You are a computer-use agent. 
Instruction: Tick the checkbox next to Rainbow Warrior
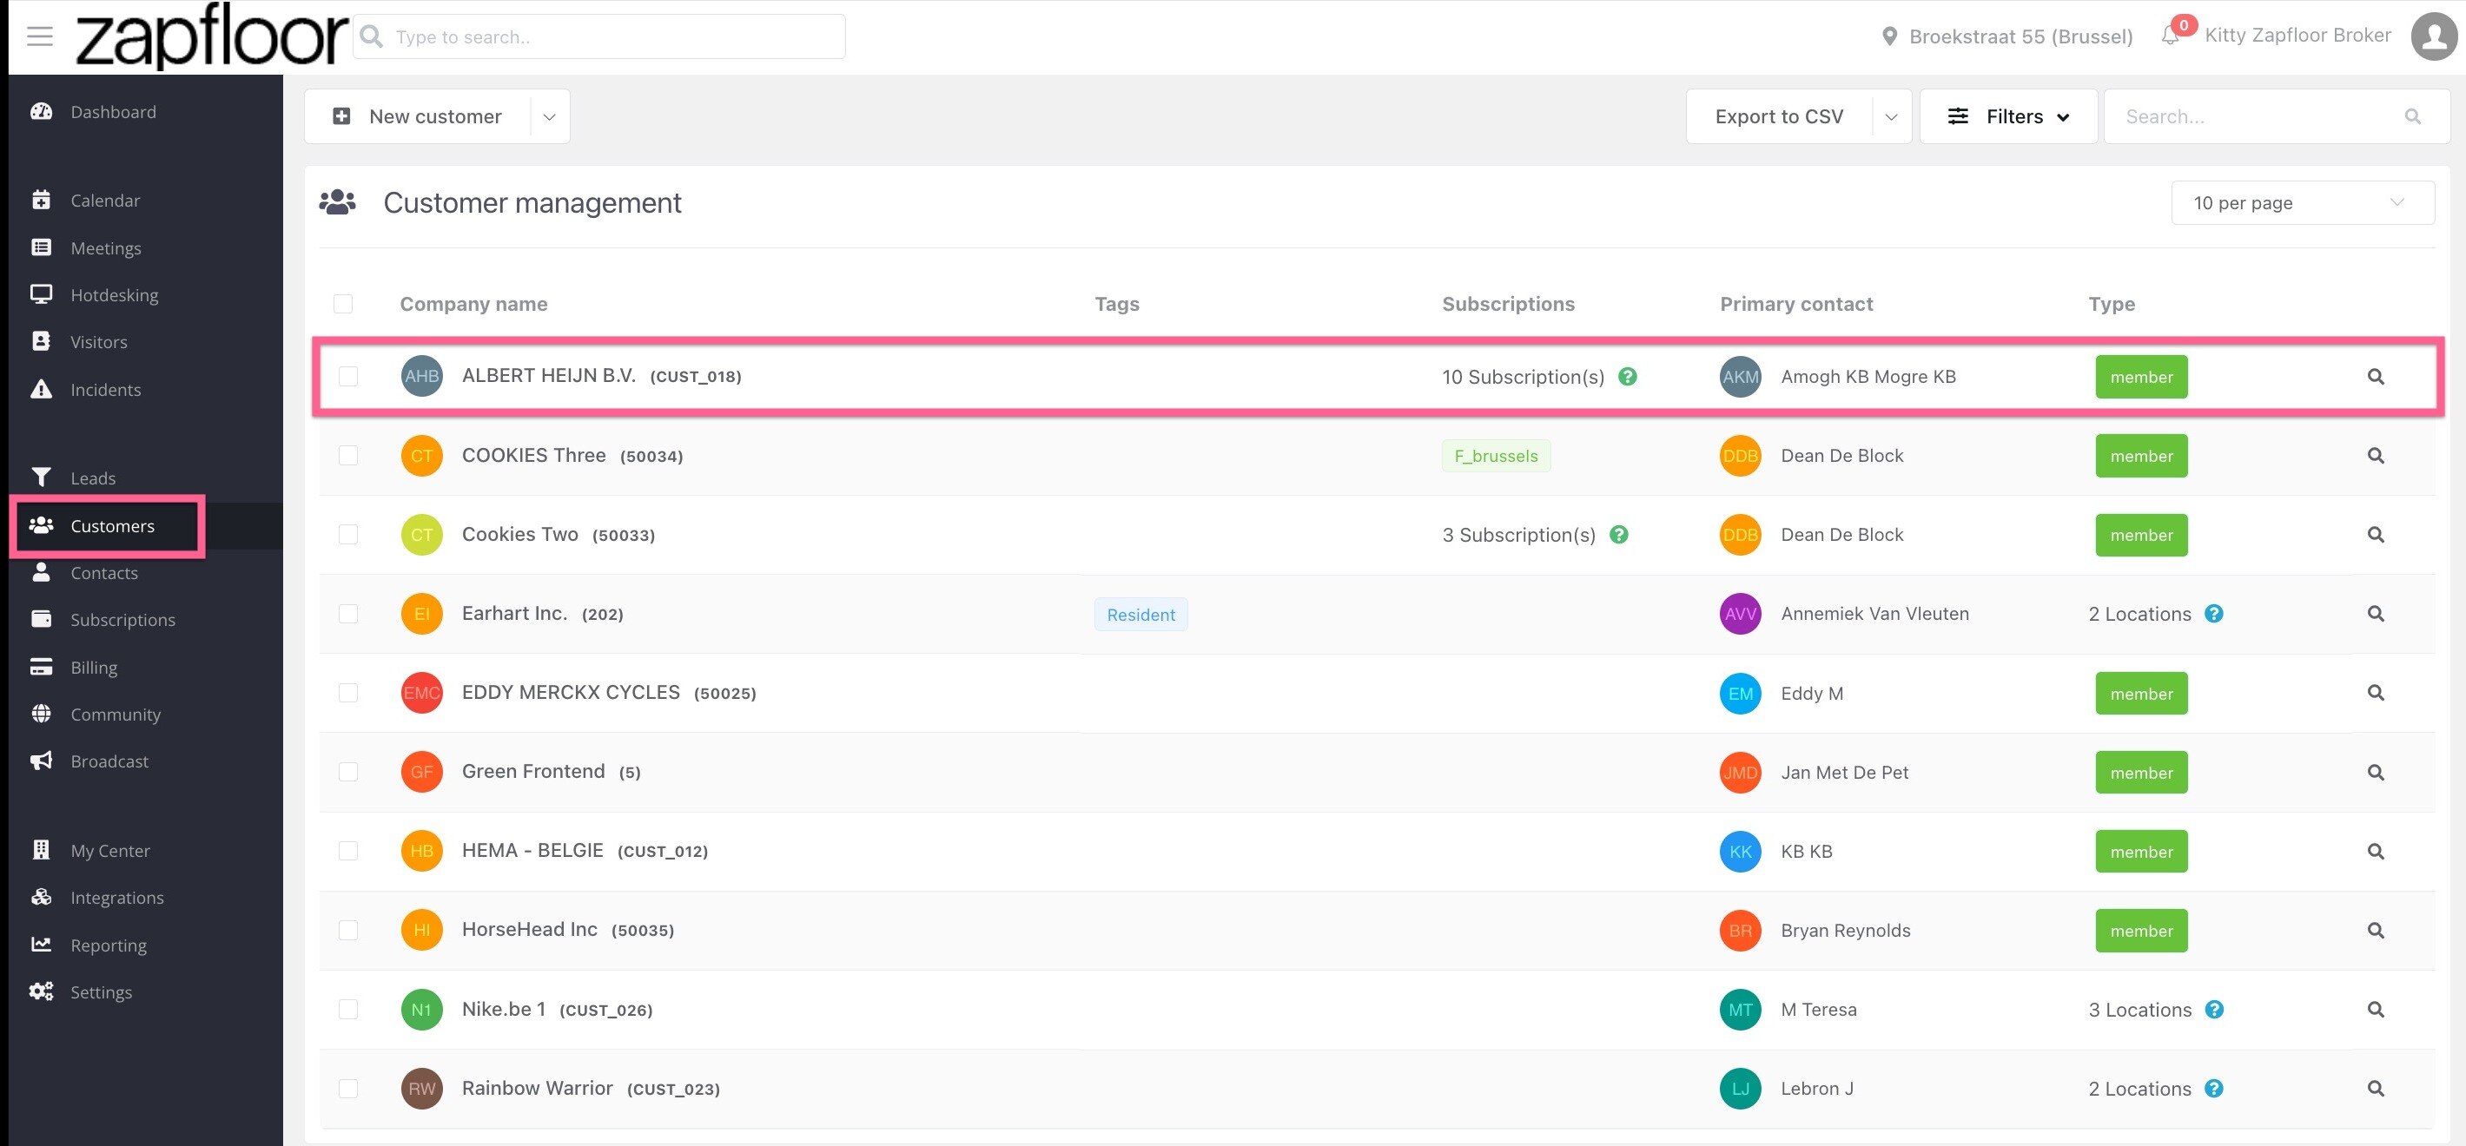(348, 1089)
